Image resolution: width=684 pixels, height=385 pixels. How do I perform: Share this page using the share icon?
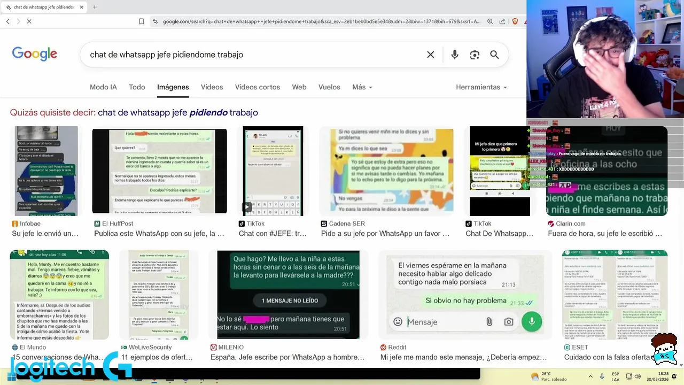pos(502,21)
